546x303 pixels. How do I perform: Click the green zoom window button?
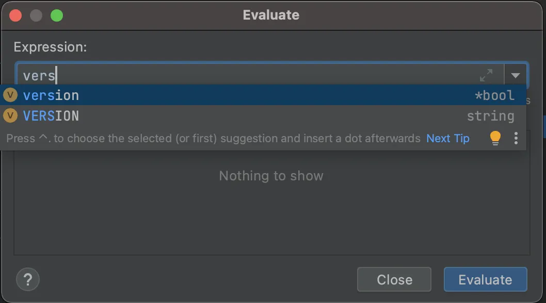[x=57, y=15]
